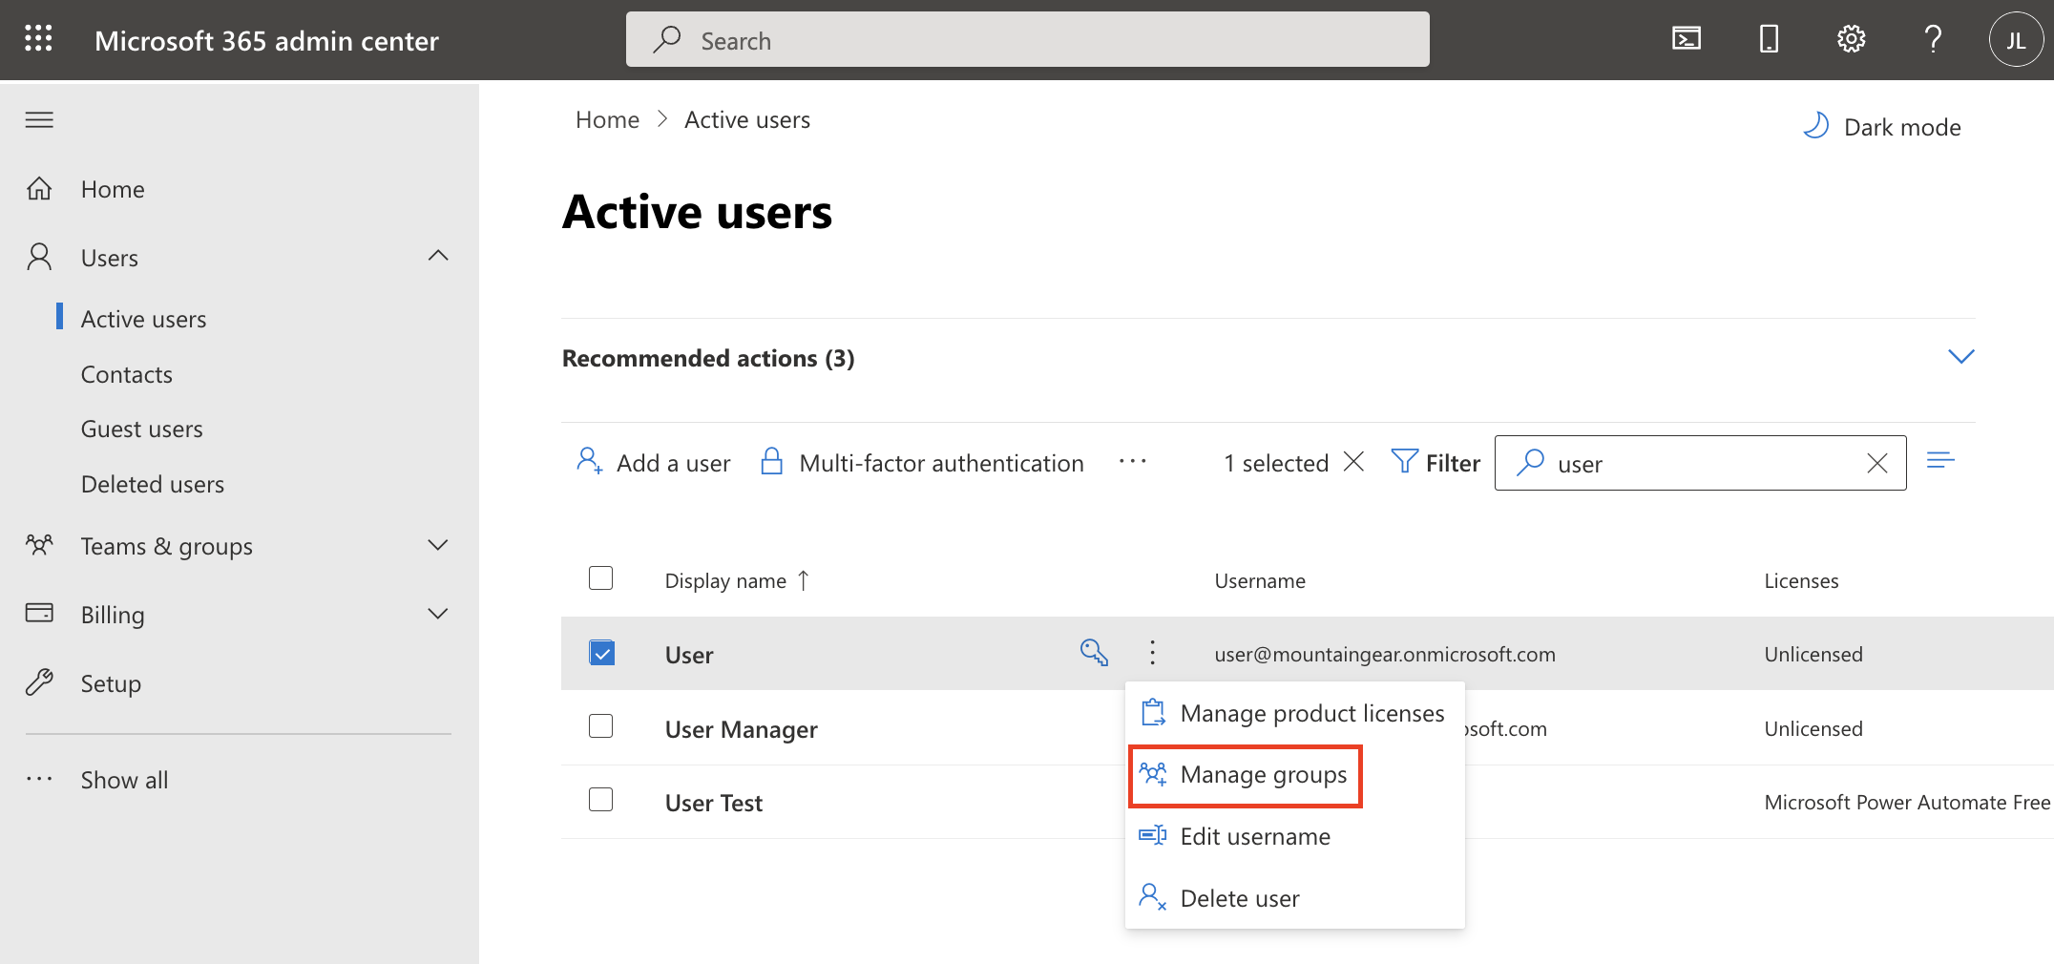Screen dimensions: 2054x964
Task: Collapse the Users section chevron
Action: pyautogui.click(x=438, y=256)
